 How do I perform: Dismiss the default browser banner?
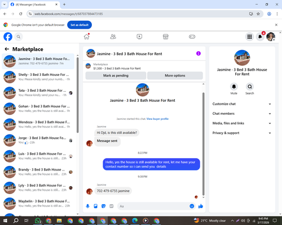coord(276,25)
